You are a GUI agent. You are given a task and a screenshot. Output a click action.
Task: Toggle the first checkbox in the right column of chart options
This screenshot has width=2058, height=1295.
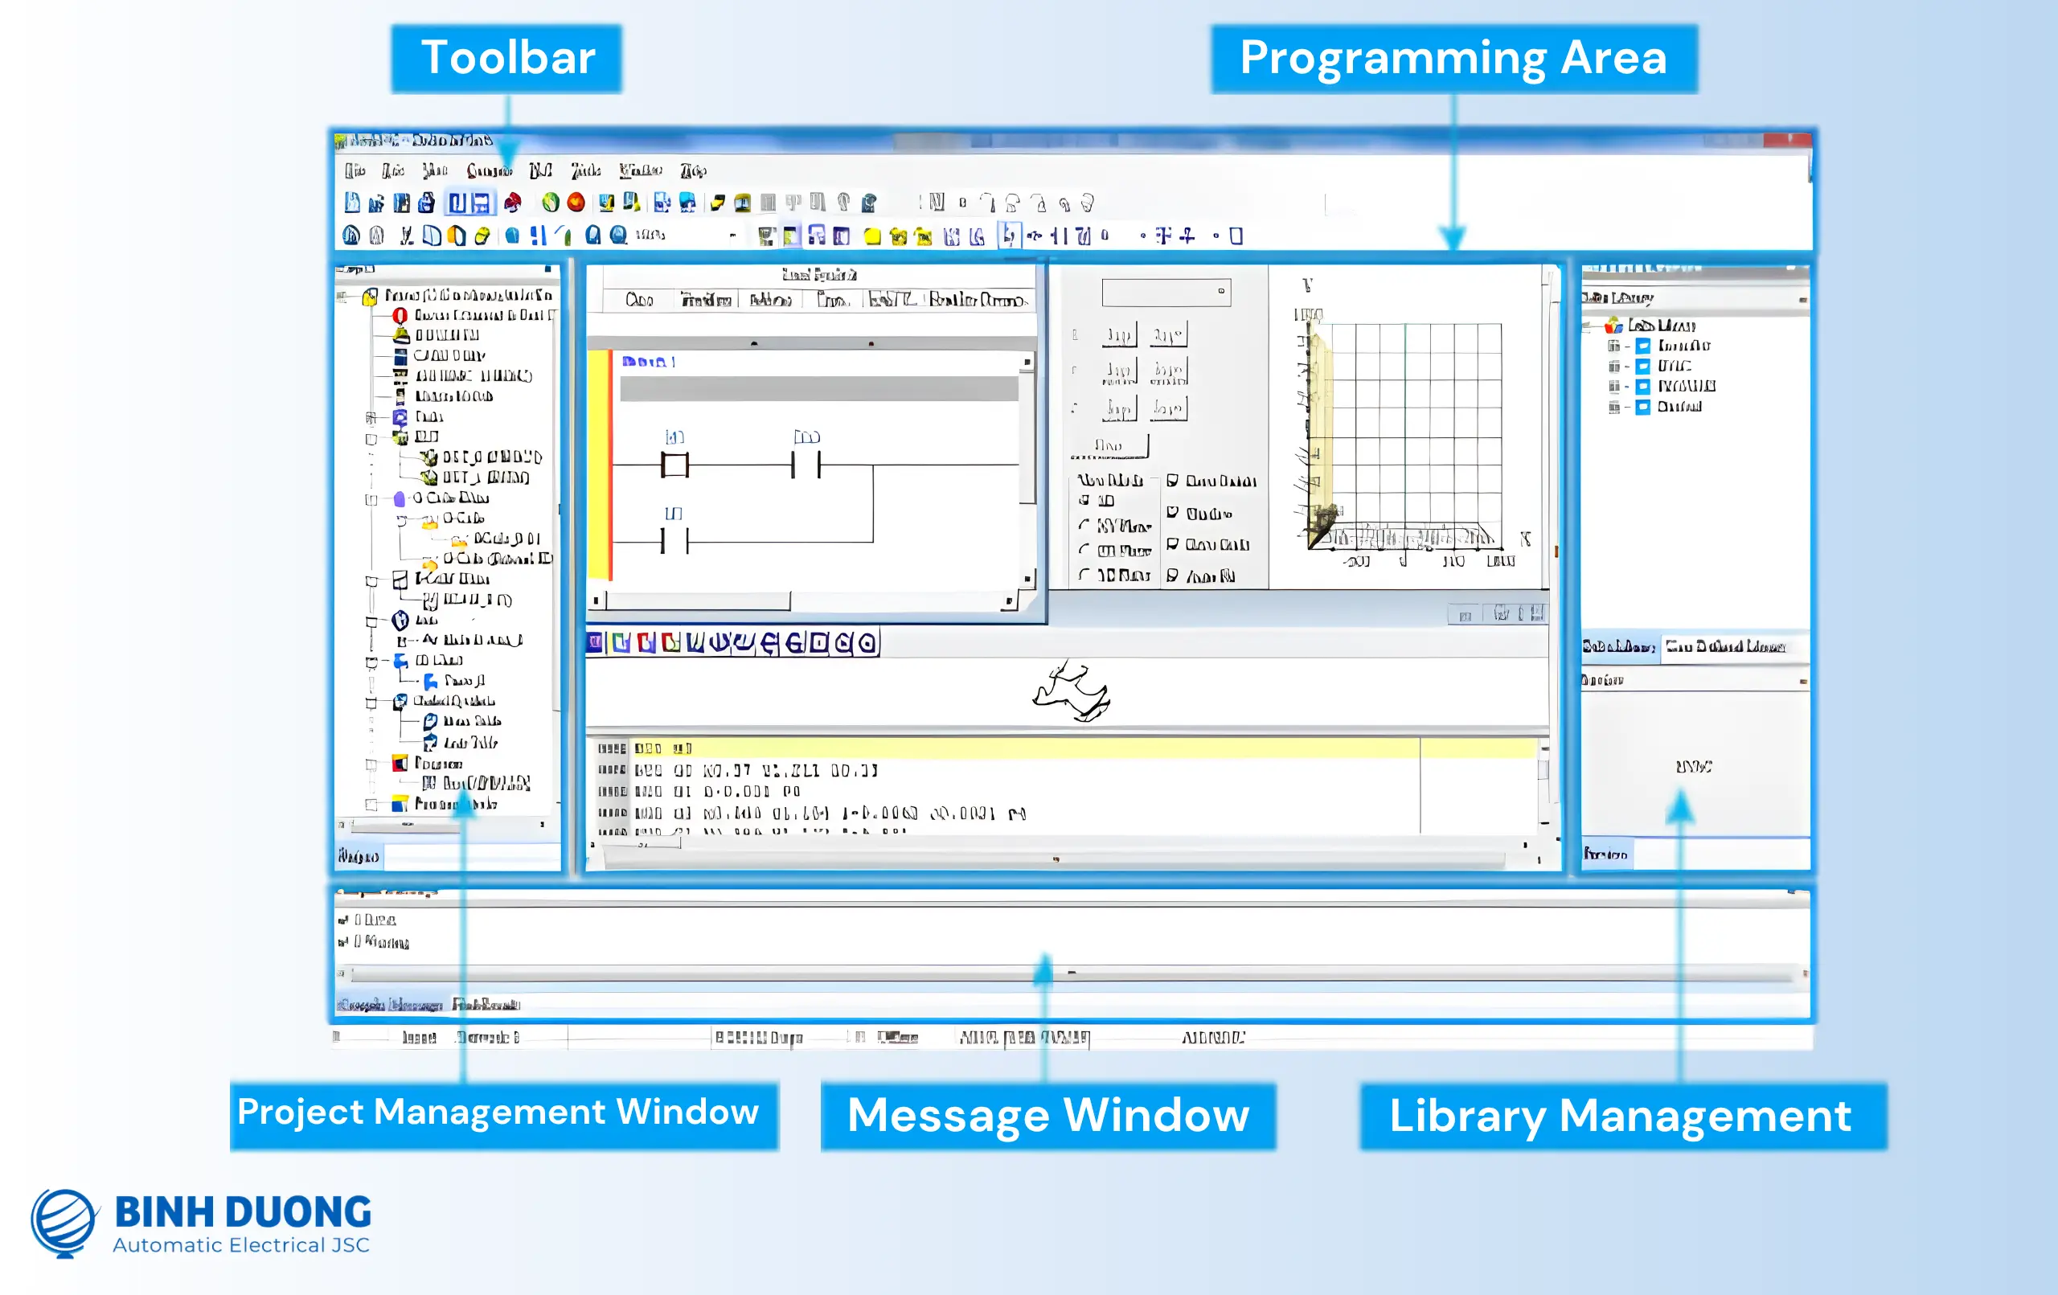tap(1173, 481)
